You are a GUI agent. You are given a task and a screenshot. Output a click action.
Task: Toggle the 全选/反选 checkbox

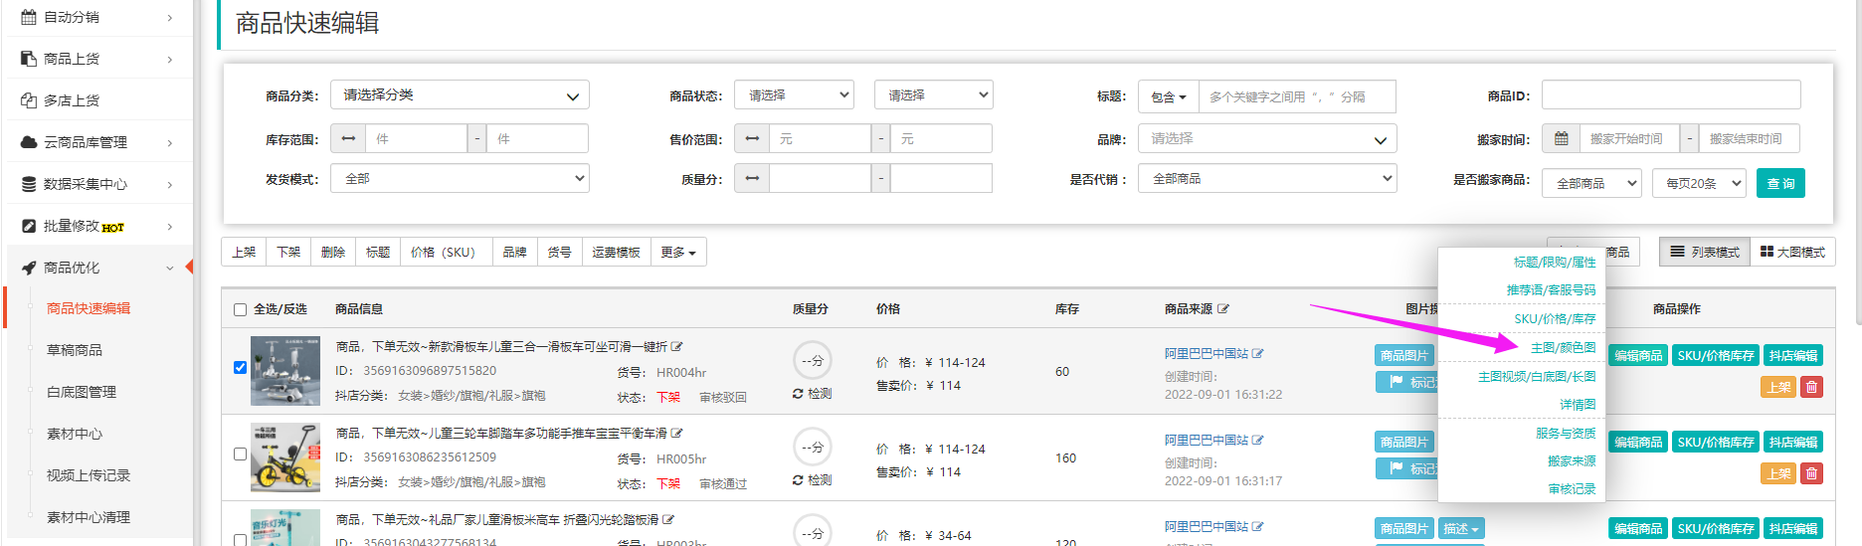click(240, 310)
